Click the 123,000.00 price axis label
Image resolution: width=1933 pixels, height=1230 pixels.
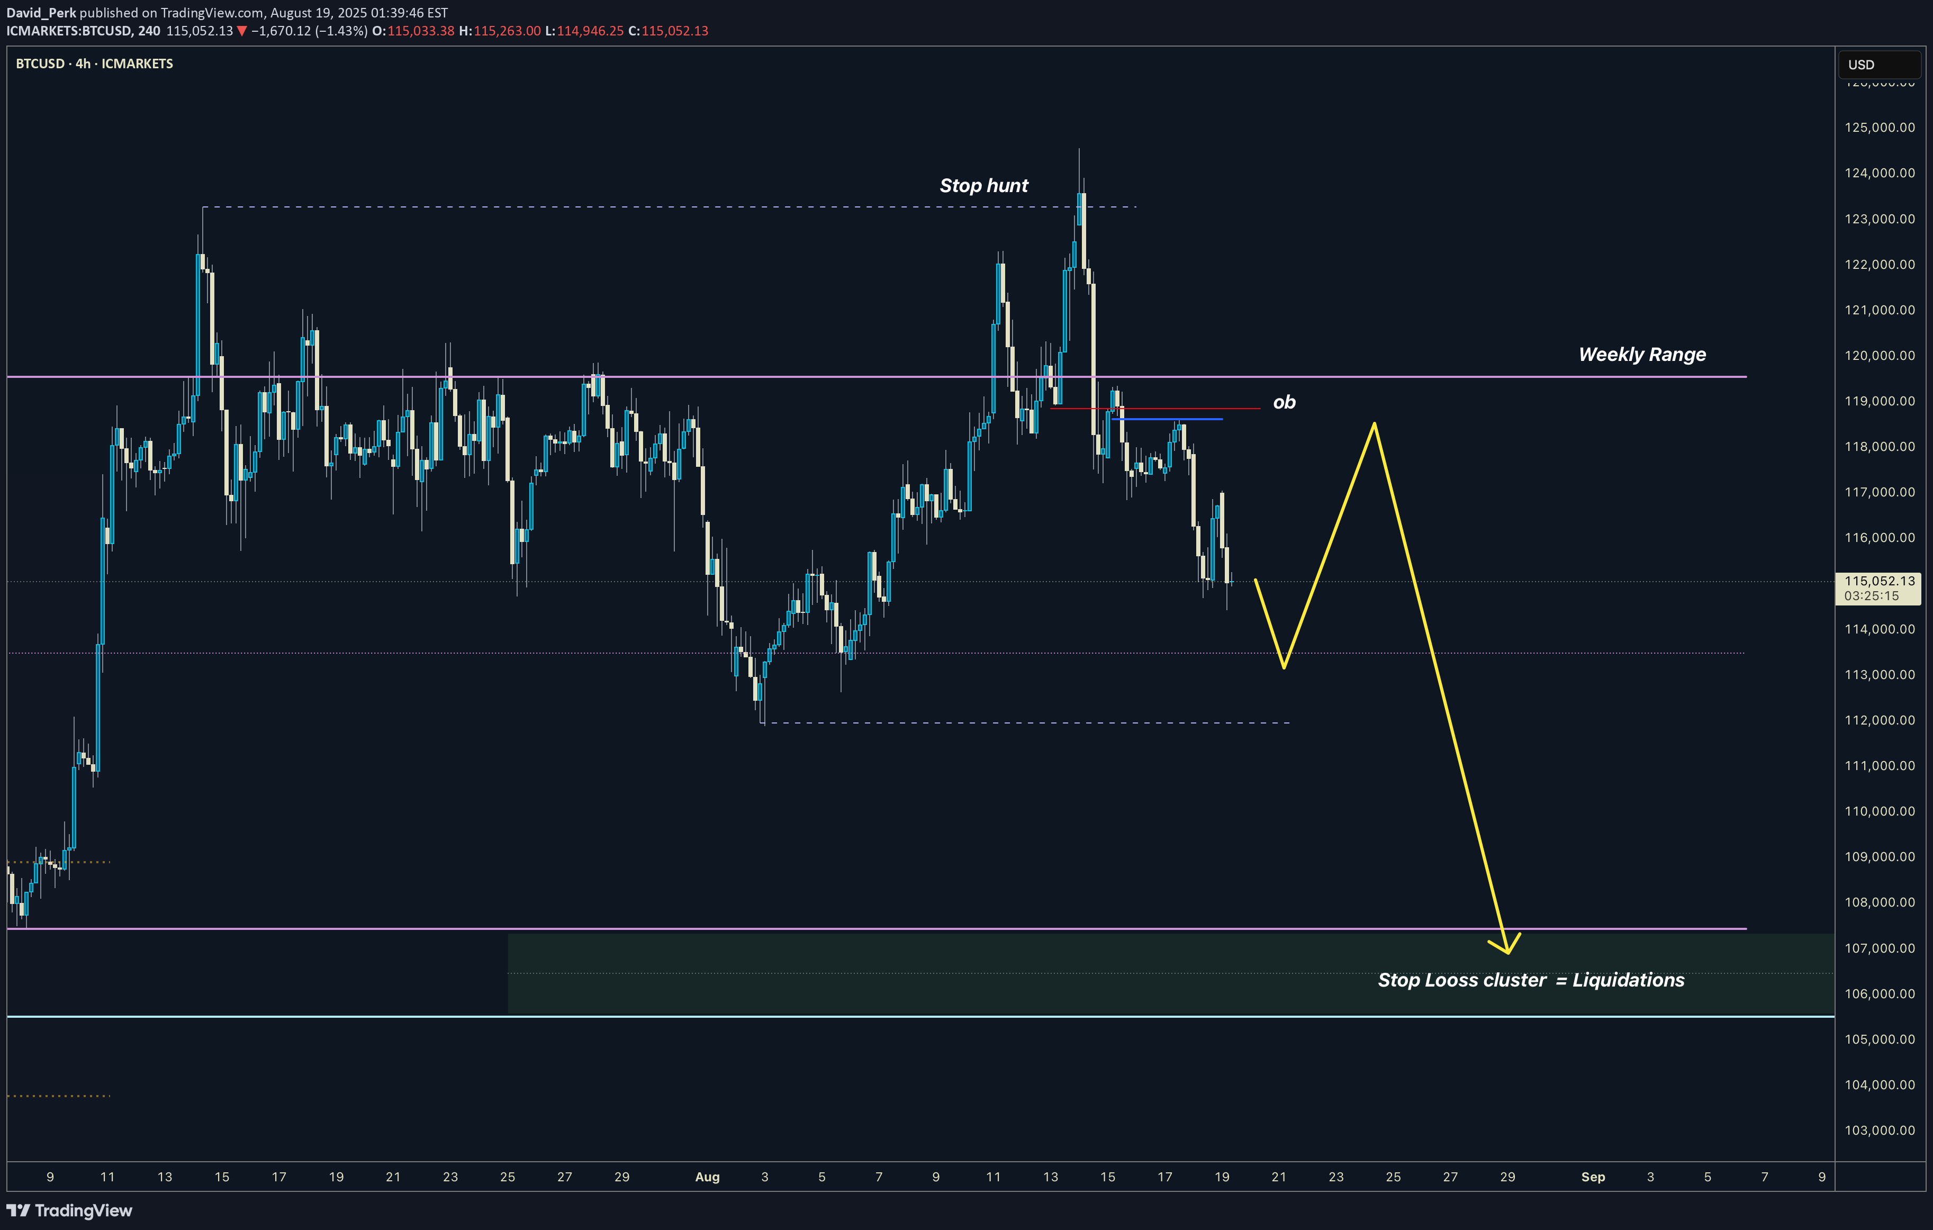click(x=1879, y=219)
